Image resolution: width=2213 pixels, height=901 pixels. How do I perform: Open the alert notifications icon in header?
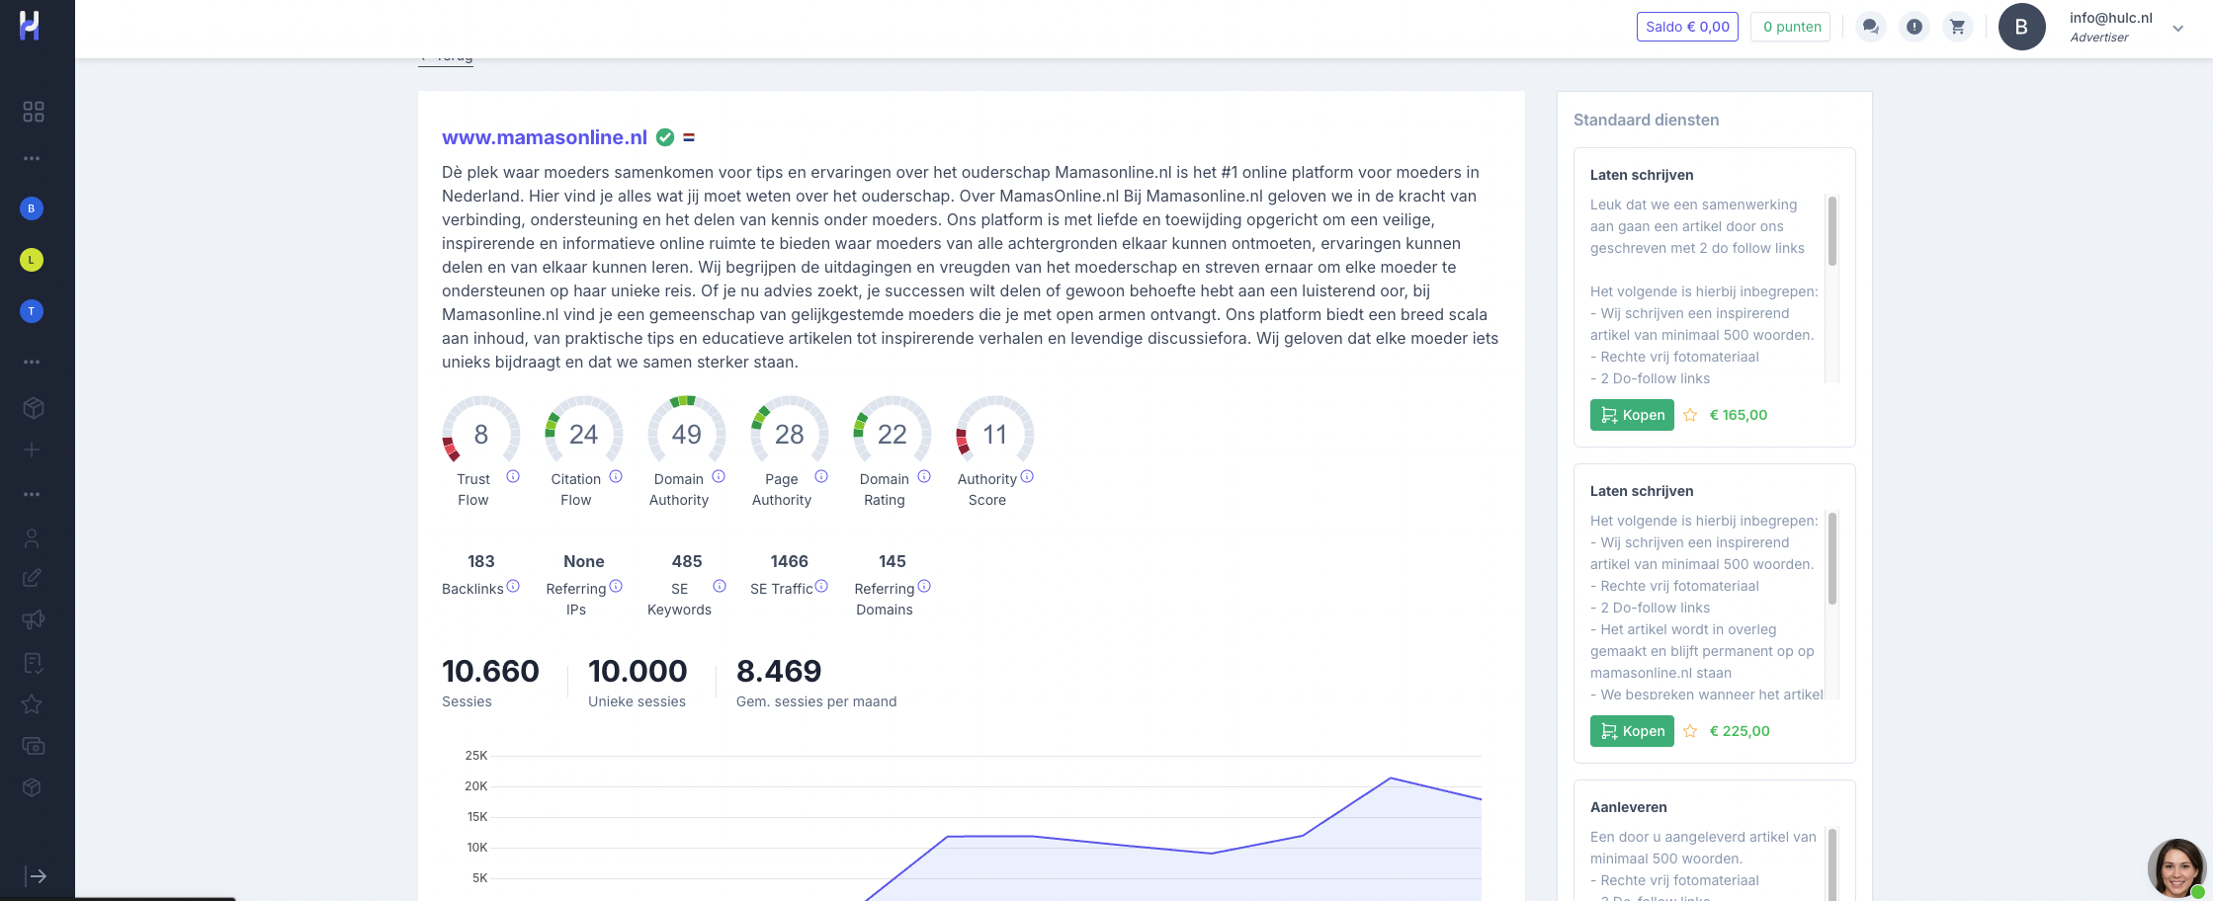click(1915, 27)
